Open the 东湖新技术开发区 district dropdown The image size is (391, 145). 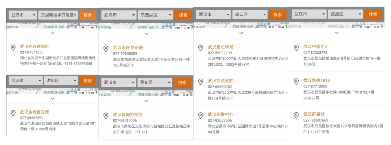[58, 15]
